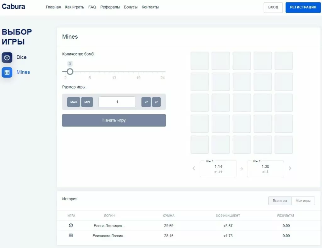Click the Dice cube icon in sidebar
Image resolution: width=322 pixels, height=248 pixels.
coord(7,57)
